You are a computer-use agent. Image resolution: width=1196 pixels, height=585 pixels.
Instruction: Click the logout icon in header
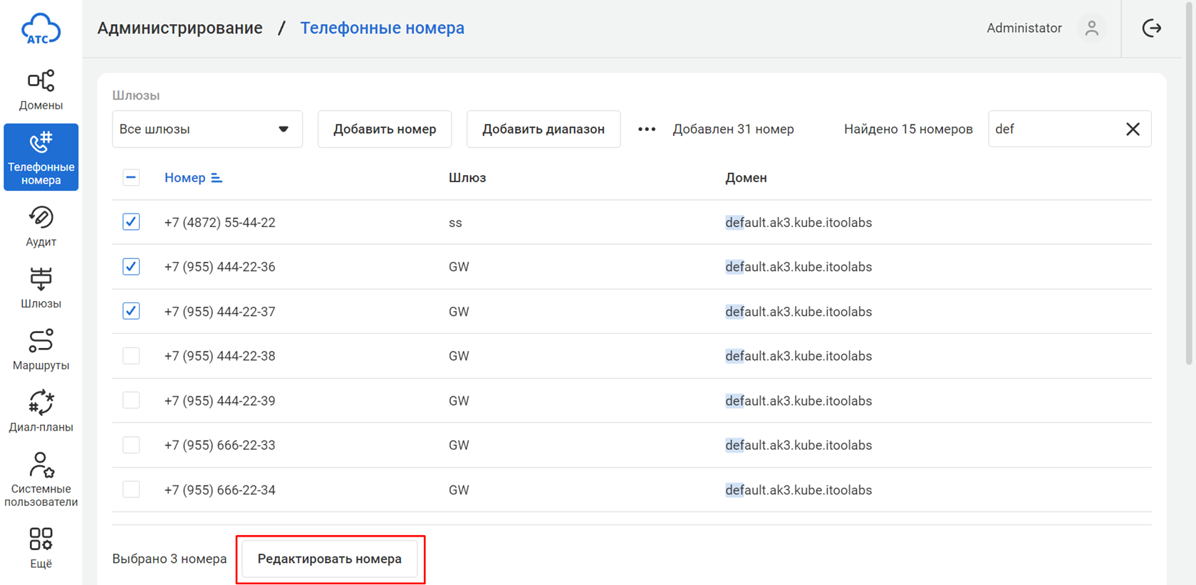(1151, 28)
